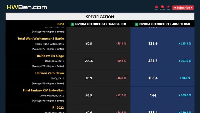This screenshot has width=200, height=113.
Task: Select the NVIDIA GeForce GTX 1660 Super header
Action: (x=101, y=24)
